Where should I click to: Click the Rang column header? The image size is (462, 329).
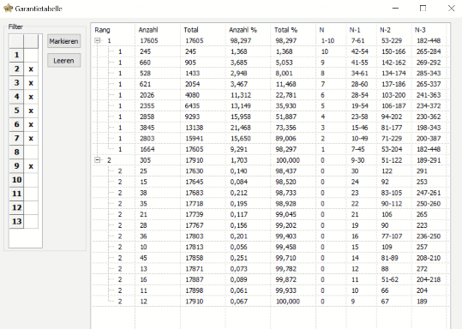(102, 30)
